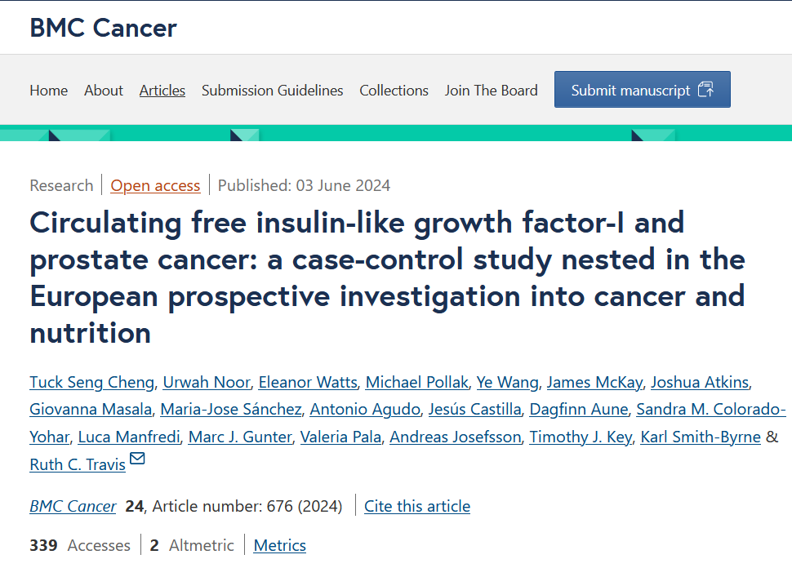Viewport: 792px width, 568px height.
Task: Open author Tuck Seng Cheng's details
Action: (91, 382)
